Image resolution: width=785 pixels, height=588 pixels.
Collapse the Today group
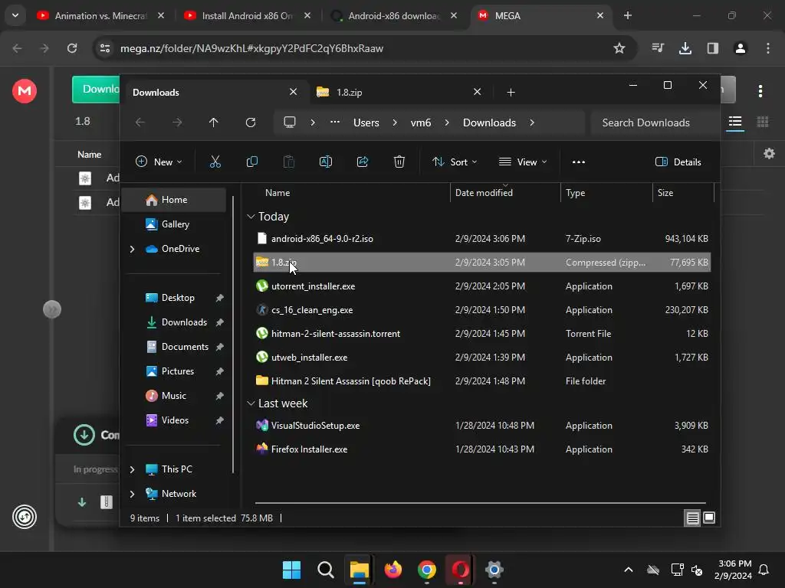pos(251,217)
